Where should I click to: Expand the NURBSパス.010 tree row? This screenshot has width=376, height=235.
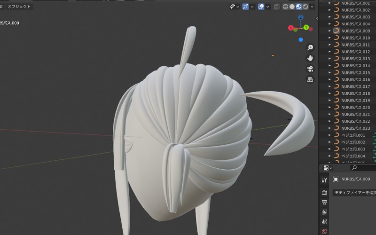pos(329,38)
